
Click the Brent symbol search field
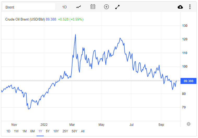point(29,7)
